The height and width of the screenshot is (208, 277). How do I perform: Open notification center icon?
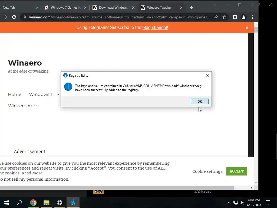coord(268,203)
